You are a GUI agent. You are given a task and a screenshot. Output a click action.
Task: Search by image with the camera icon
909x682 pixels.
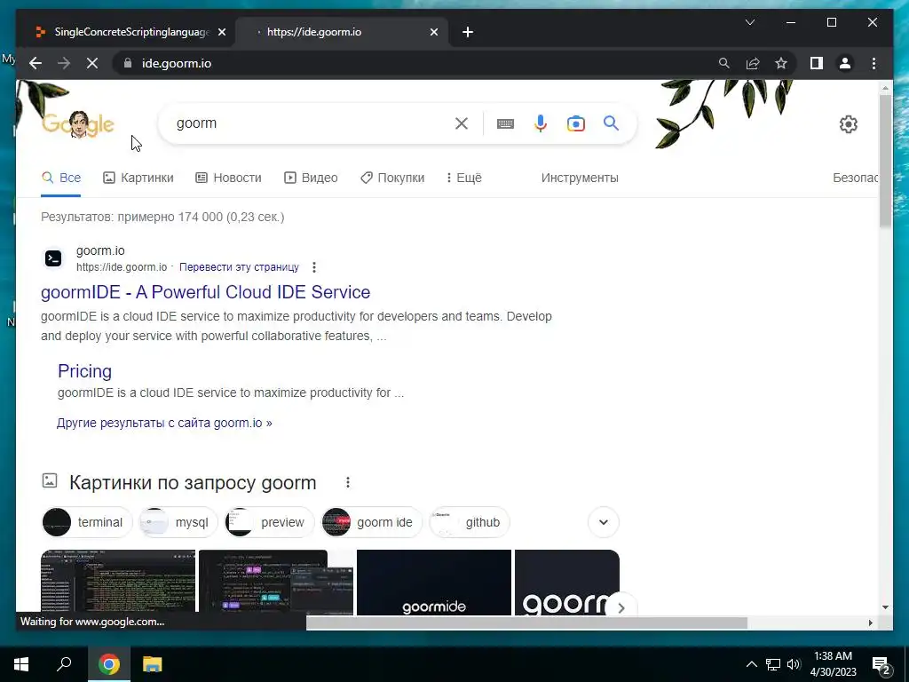[x=575, y=123]
